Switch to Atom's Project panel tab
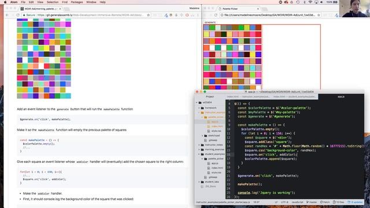The width and height of the screenshot is (370, 208). [x=210, y=96]
